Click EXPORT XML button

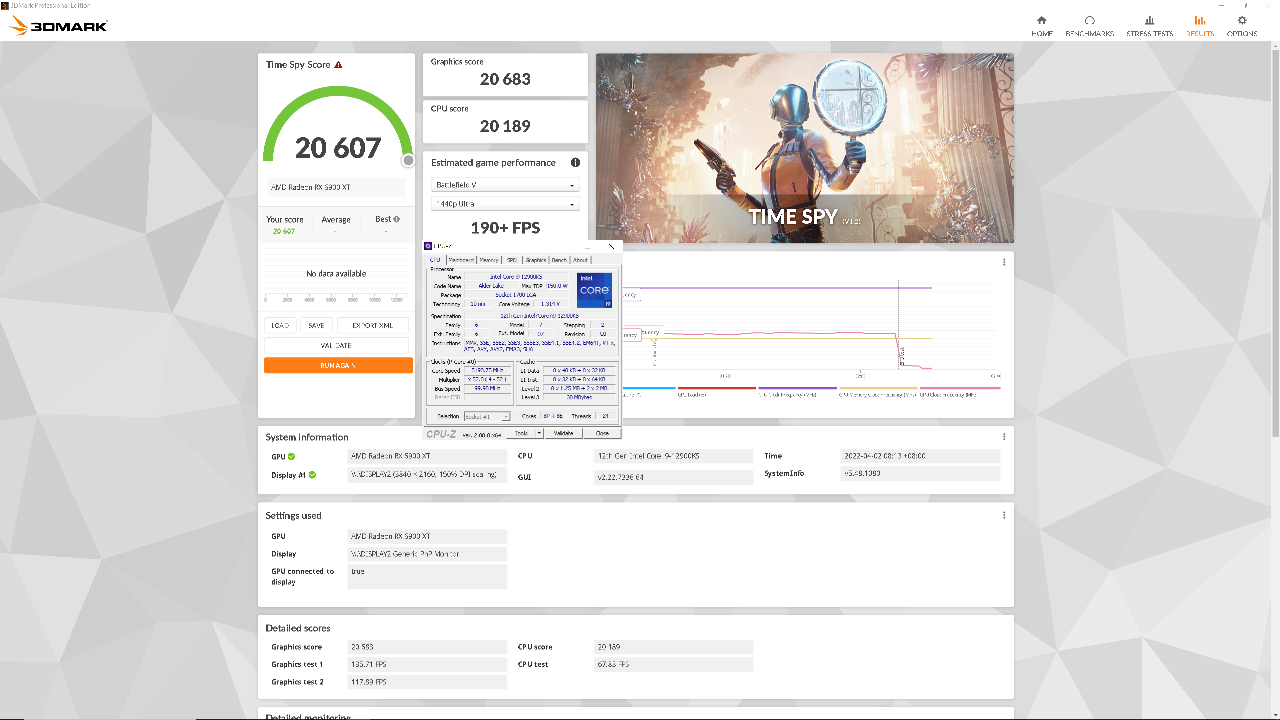372,325
